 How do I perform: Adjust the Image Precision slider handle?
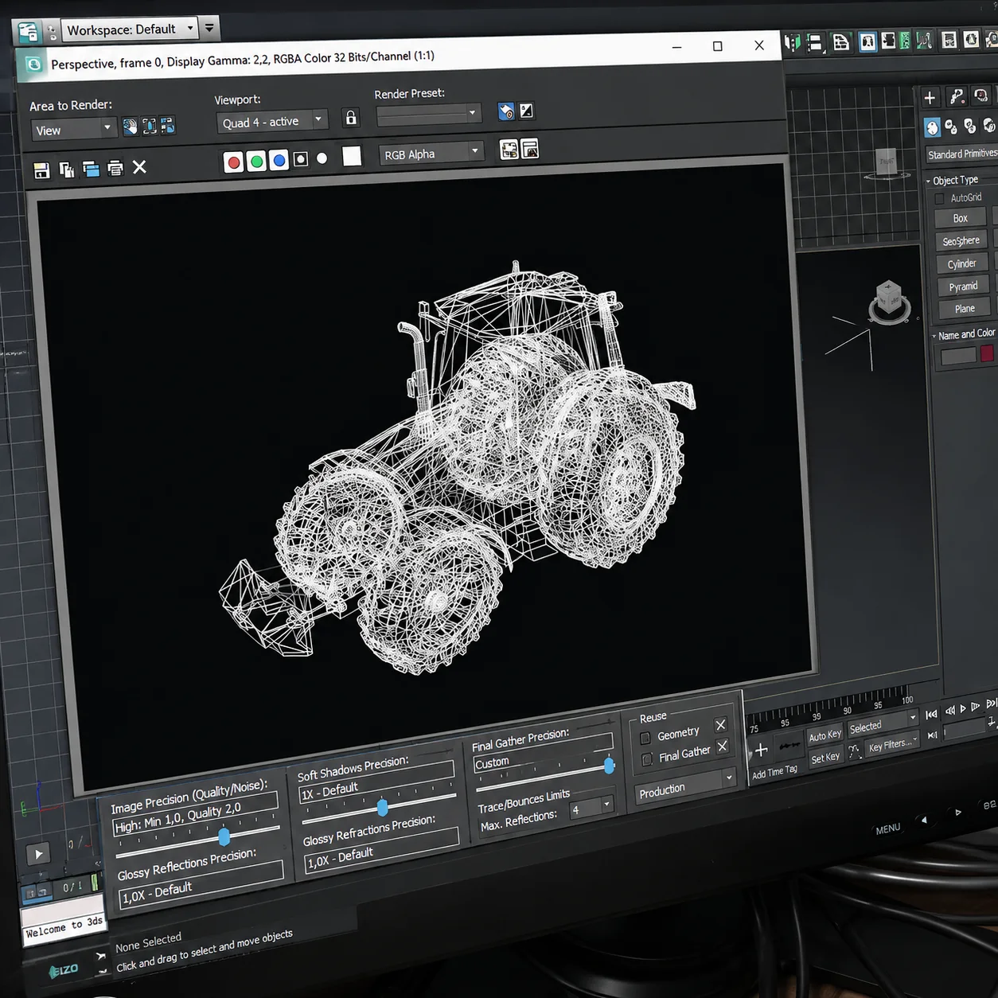coord(224,836)
